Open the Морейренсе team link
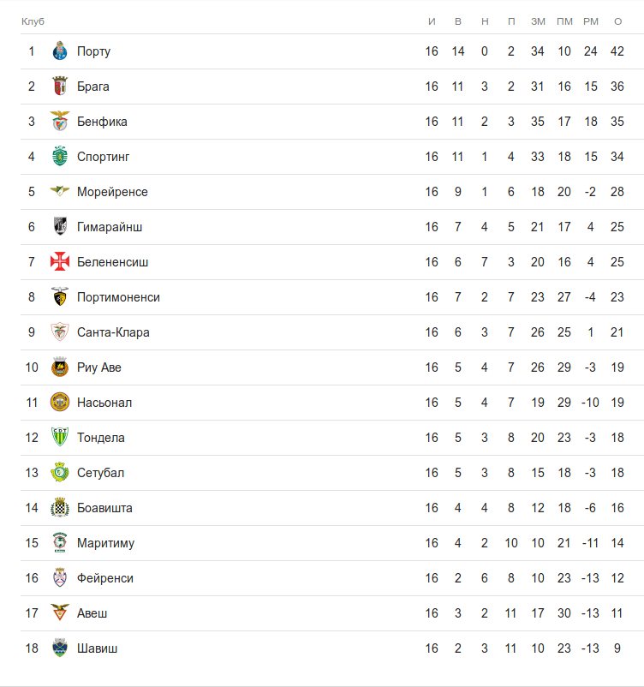 [112, 192]
